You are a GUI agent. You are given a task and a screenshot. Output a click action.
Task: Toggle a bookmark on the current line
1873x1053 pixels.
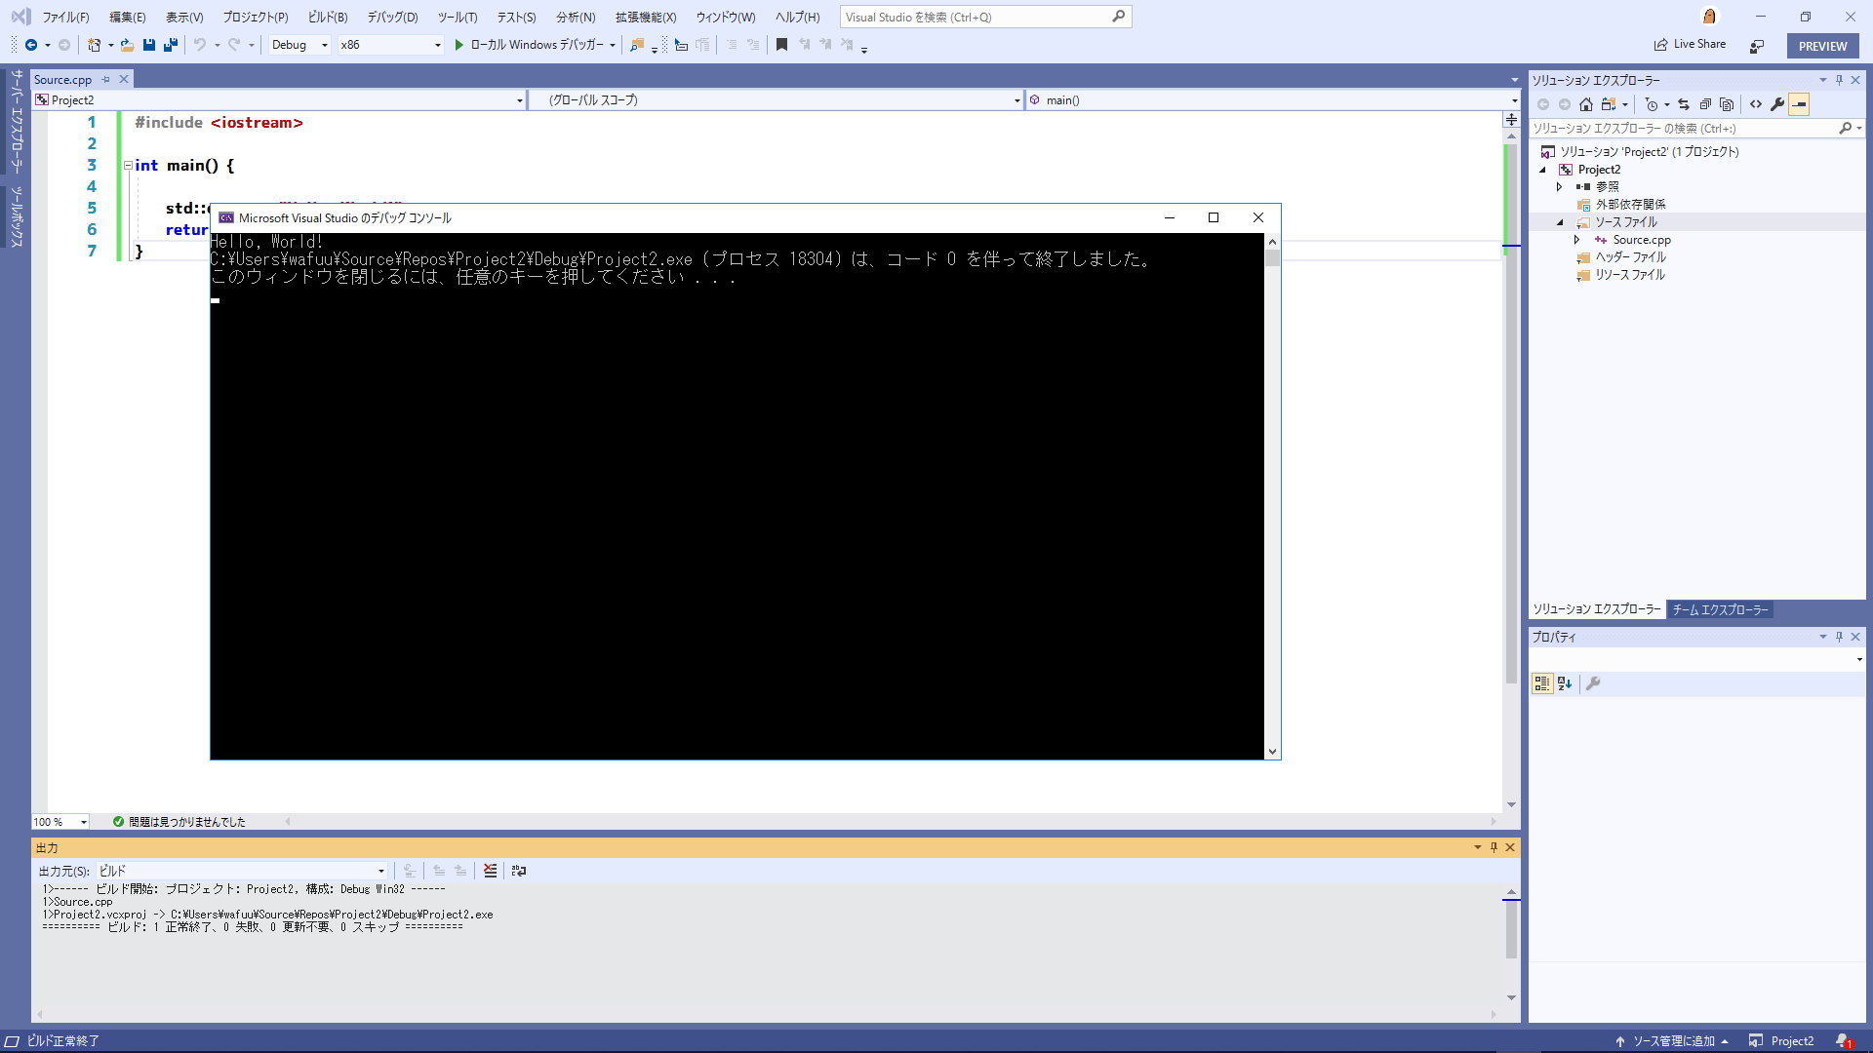pos(781,45)
